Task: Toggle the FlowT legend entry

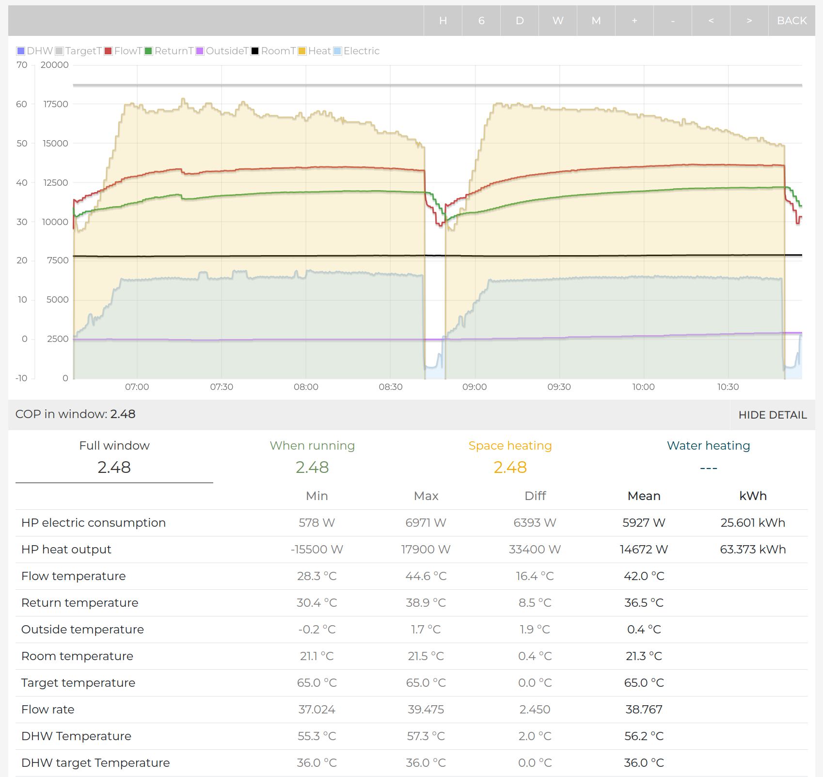Action: [123, 51]
